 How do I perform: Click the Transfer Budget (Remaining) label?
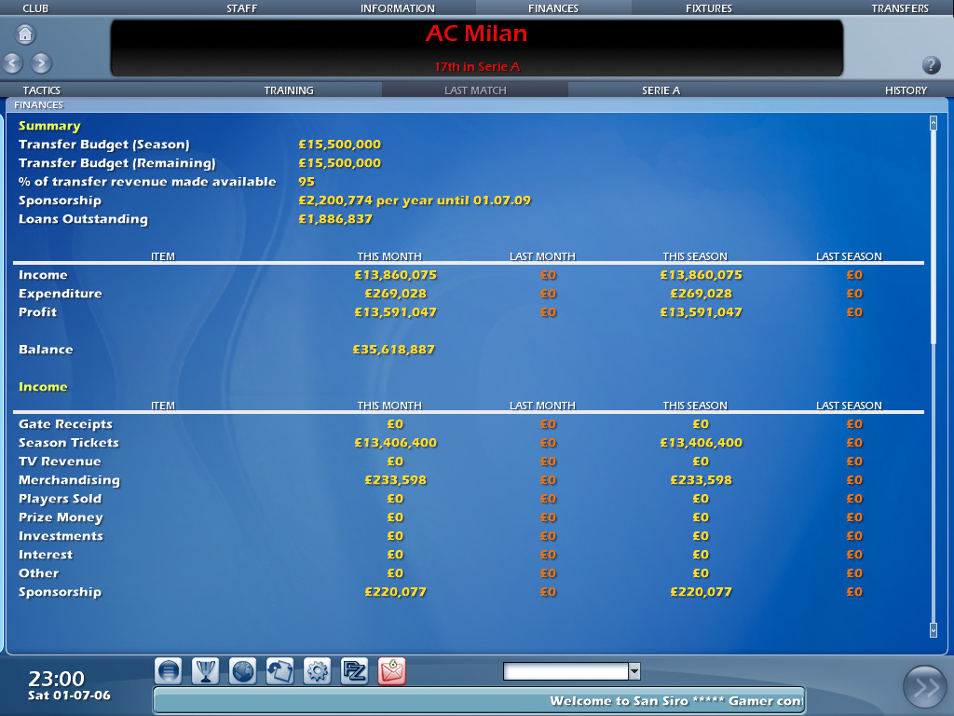click(x=116, y=163)
